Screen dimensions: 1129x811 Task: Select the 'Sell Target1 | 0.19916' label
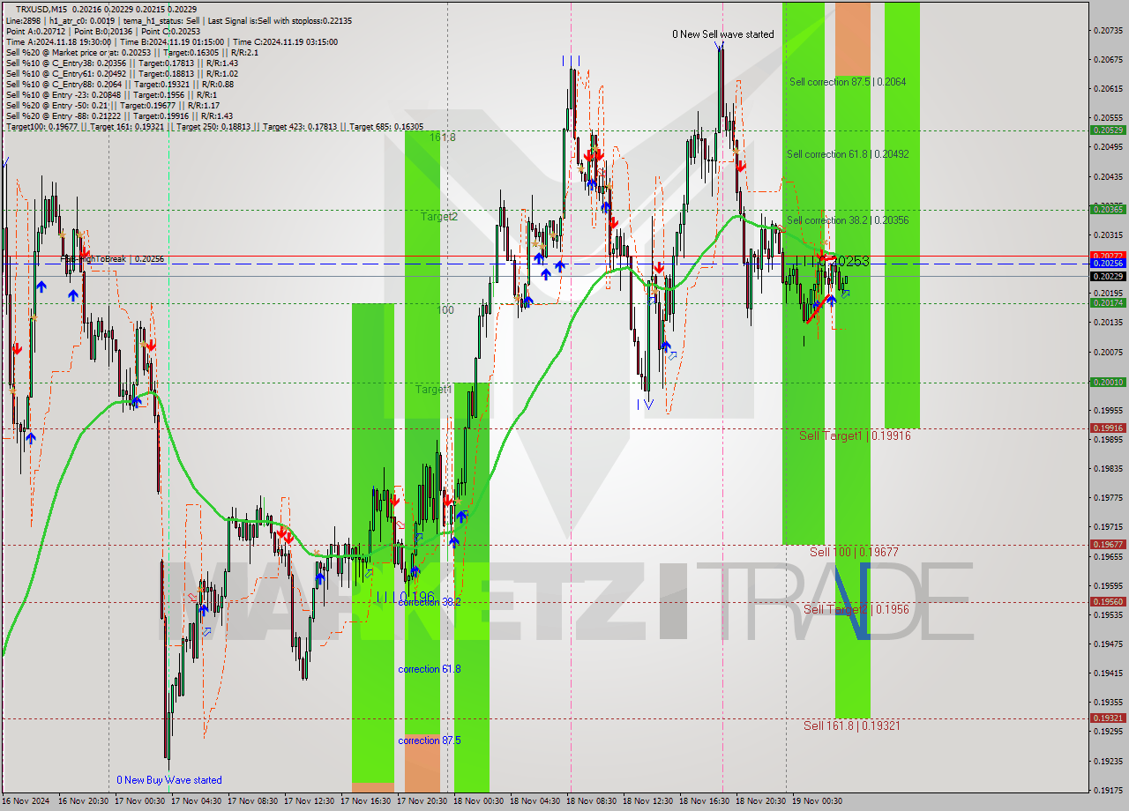855,435
